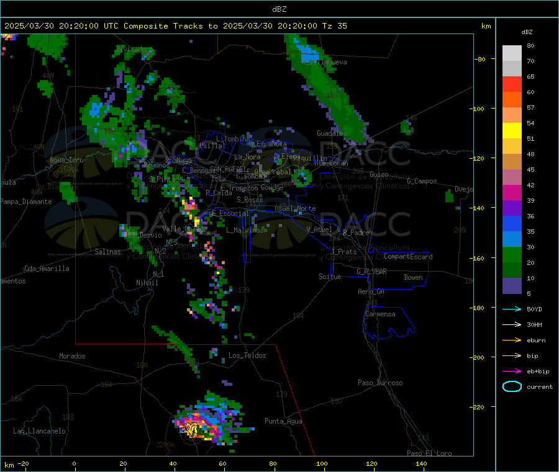The width and height of the screenshot is (559, 472).
Task: Click the 'J_Prats' place label
Action: 344,252
